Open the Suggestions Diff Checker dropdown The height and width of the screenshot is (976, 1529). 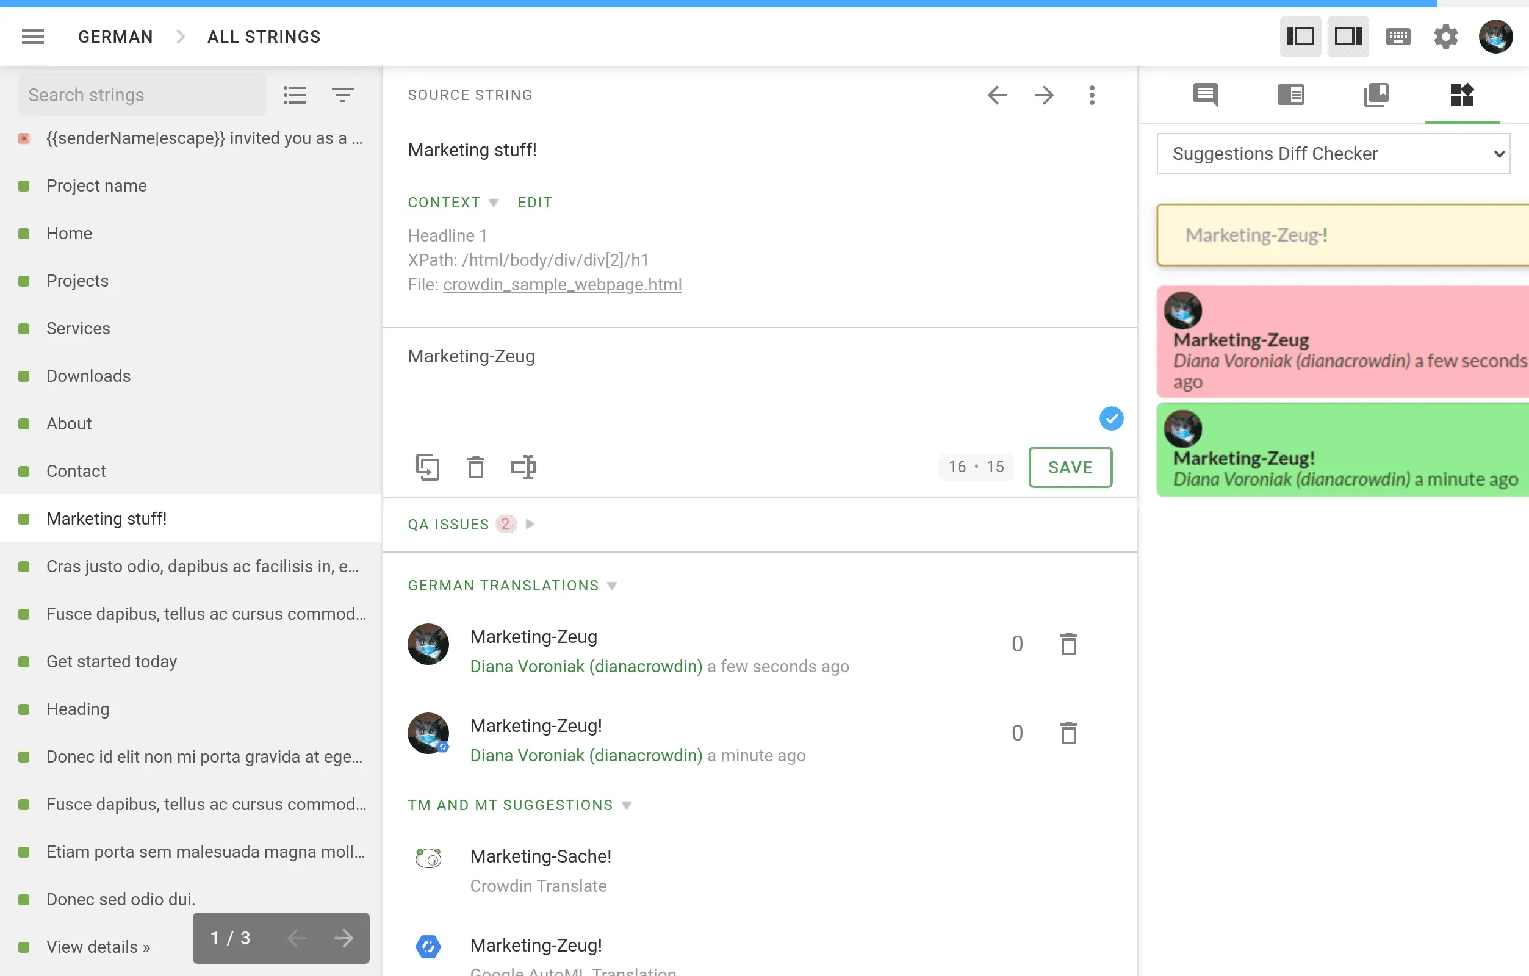[1333, 154]
